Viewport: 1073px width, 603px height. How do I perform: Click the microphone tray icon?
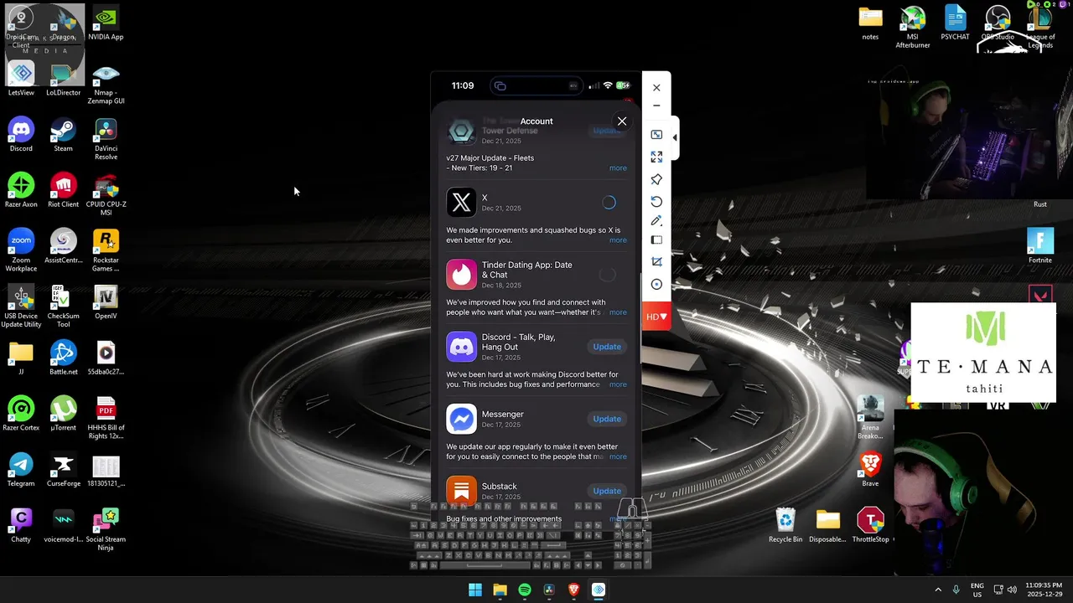pyautogui.click(x=956, y=590)
